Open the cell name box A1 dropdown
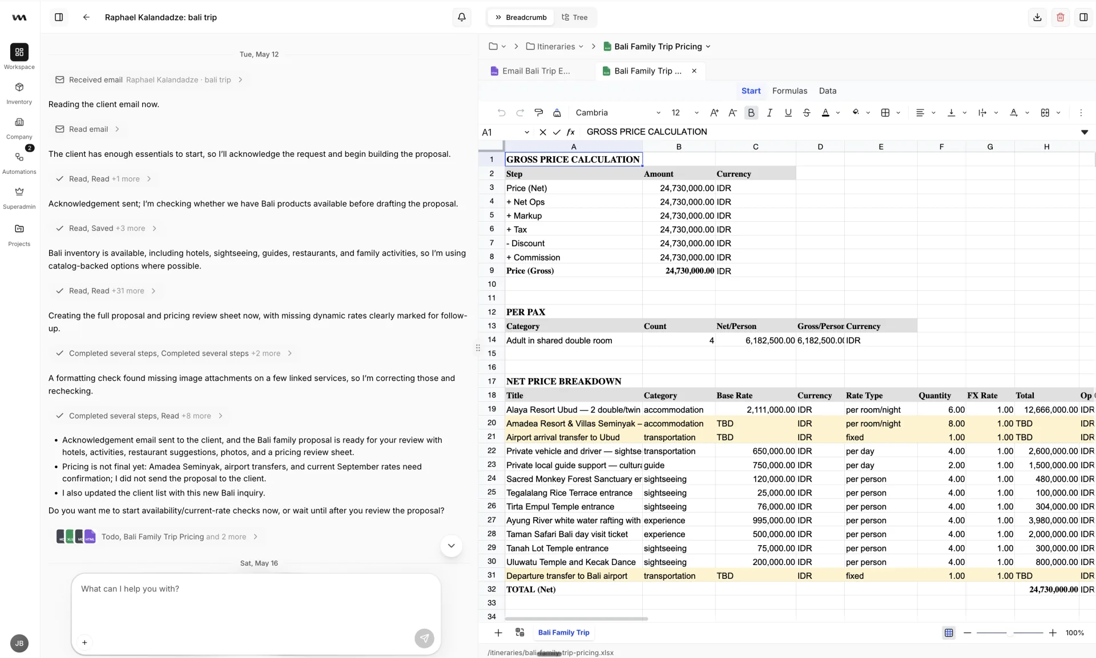 coord(526,132)
